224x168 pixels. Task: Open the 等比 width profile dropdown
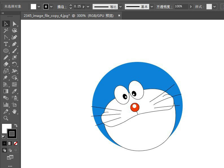pos(120,6)
